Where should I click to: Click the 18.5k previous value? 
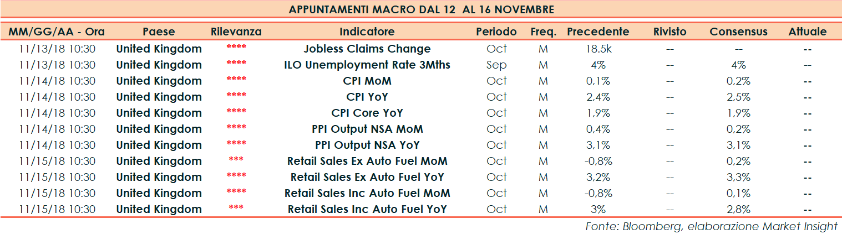tap(598, 49)
